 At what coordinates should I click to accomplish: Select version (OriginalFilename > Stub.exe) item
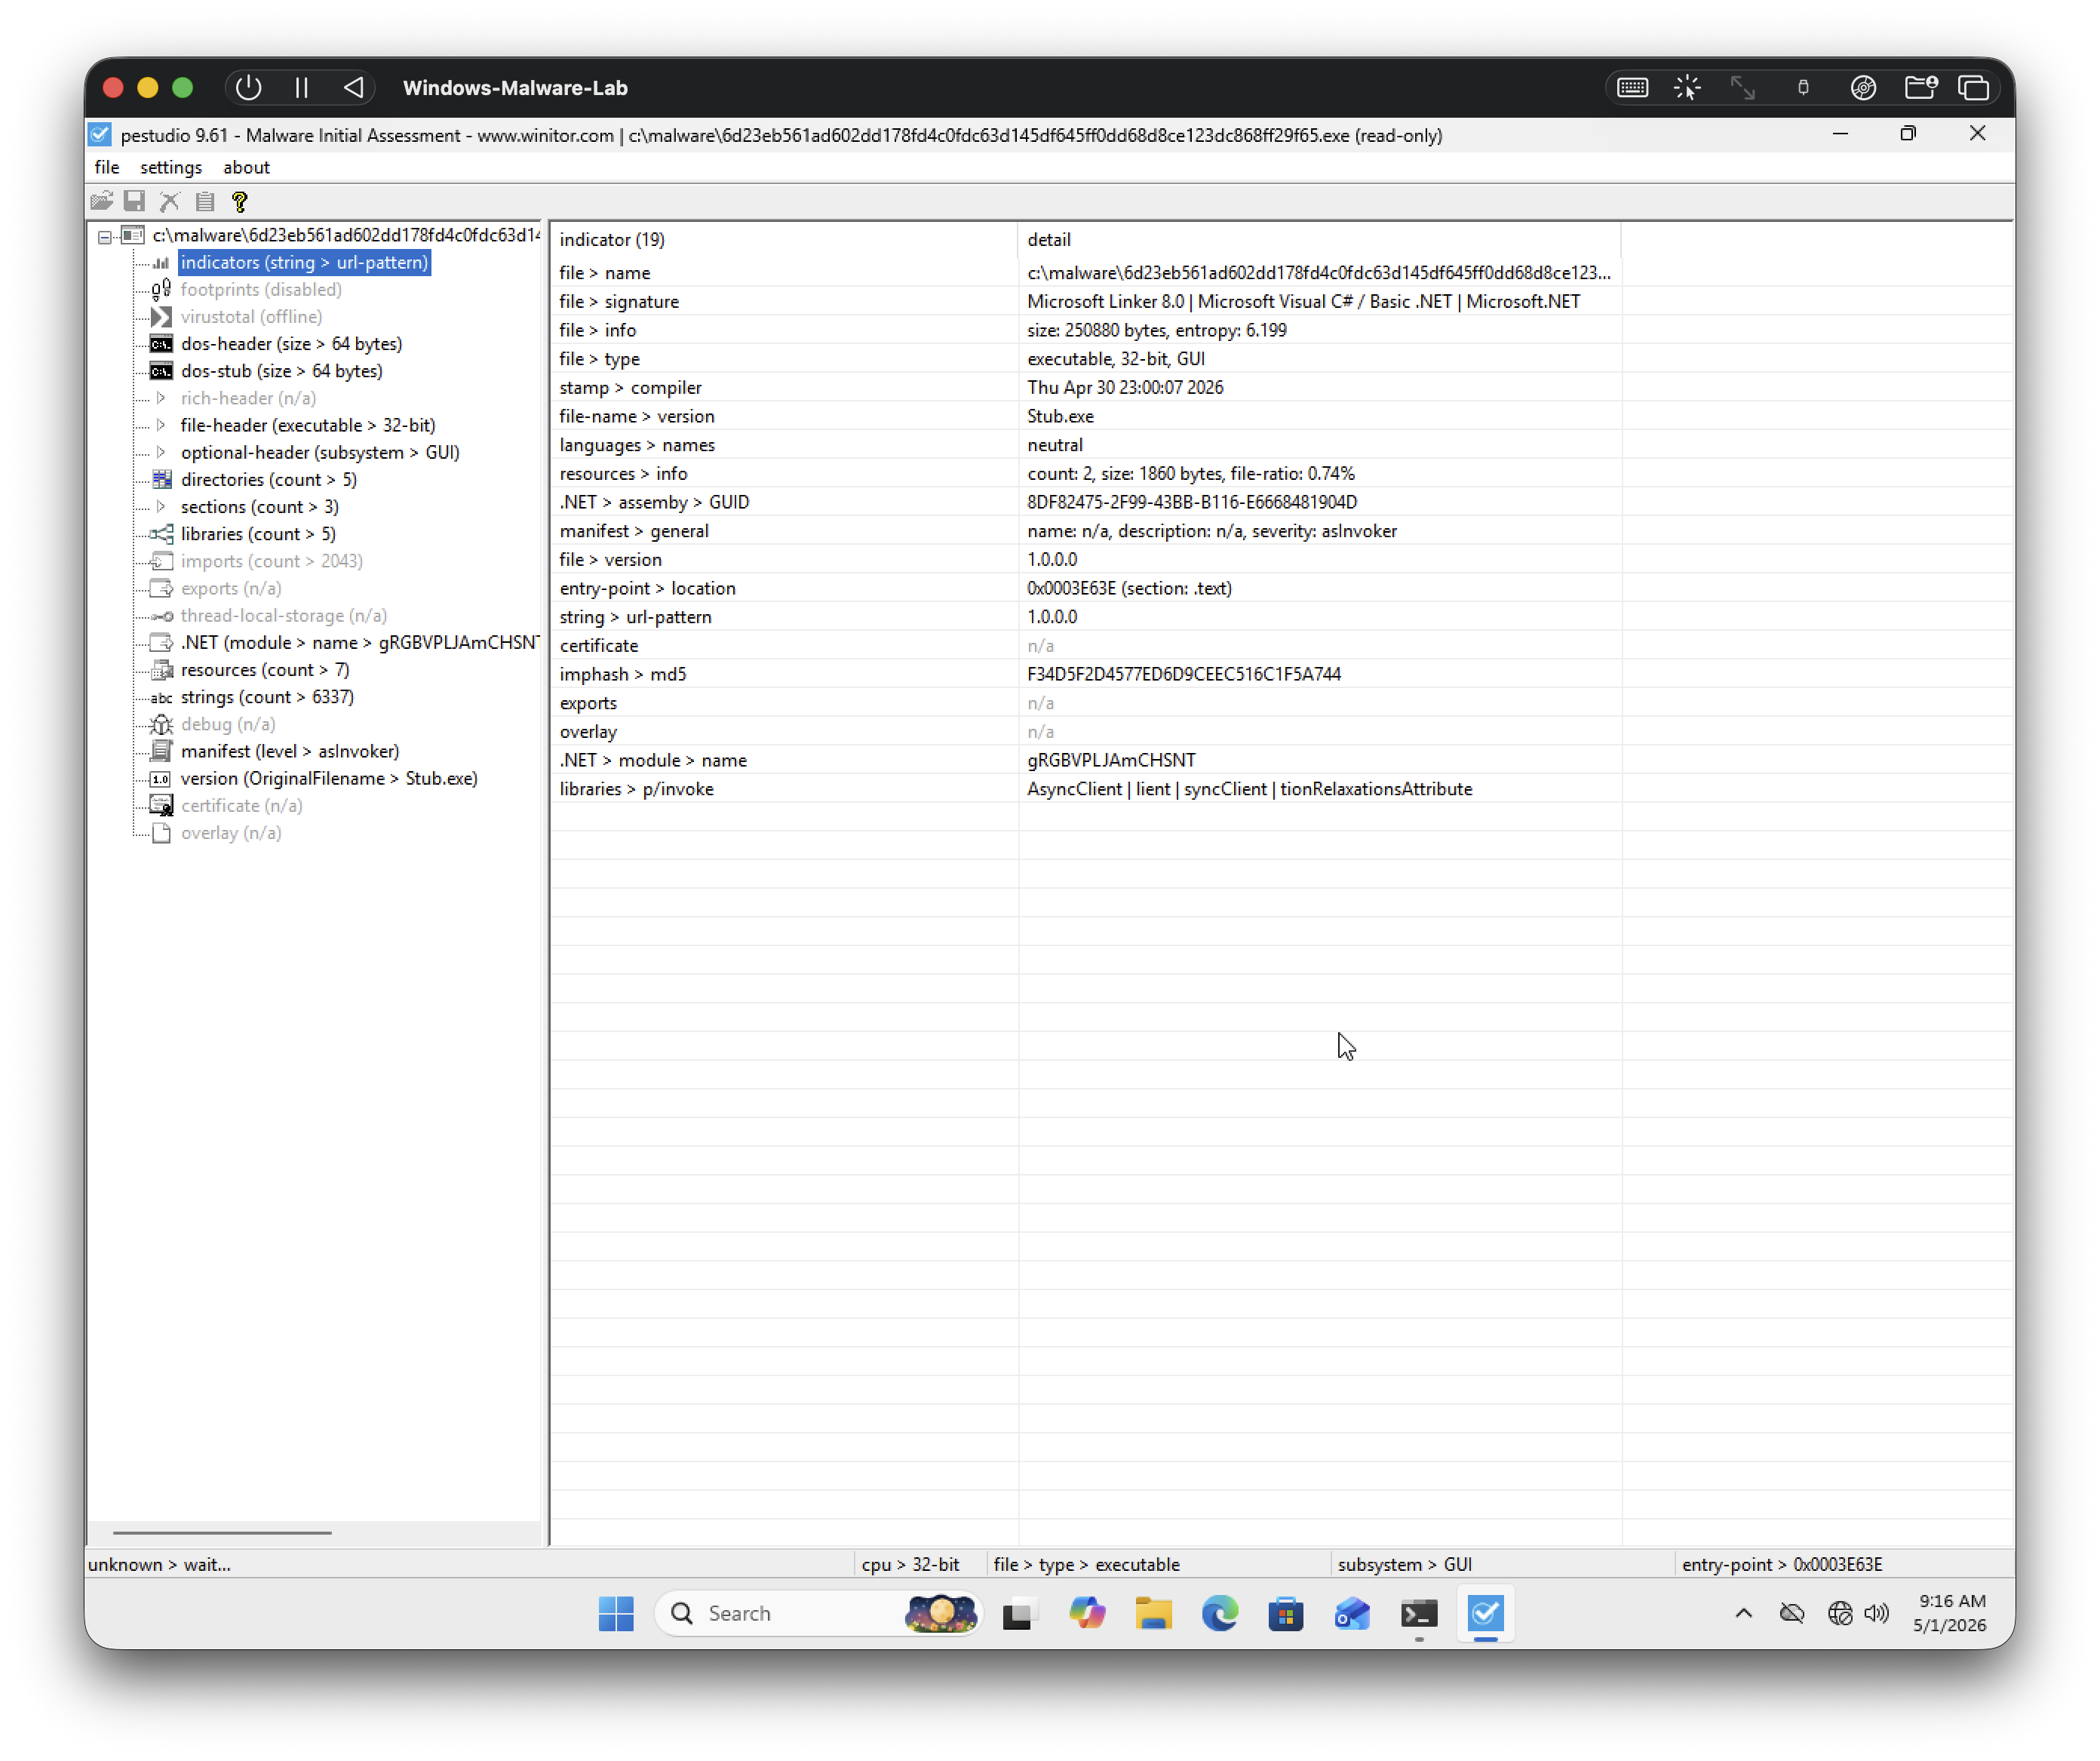(329, 779)
